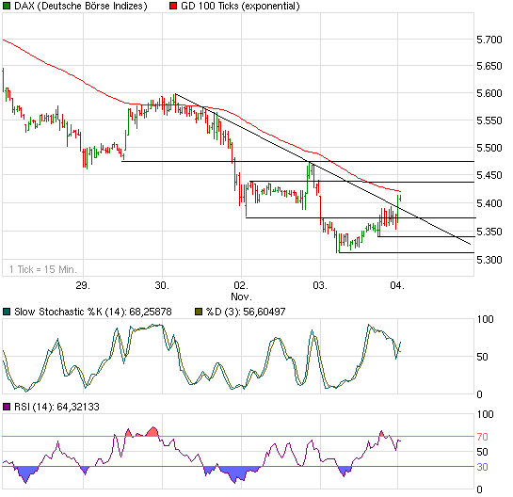
Task: Click the 5.350 price axis label
Action: 489,232
